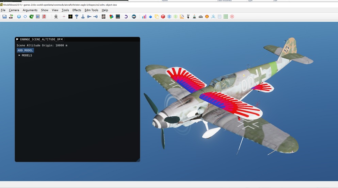This screenshot has height=188, width=338.
Task: Click the left-pointing blue cone icon
Action: click(96, 17)
